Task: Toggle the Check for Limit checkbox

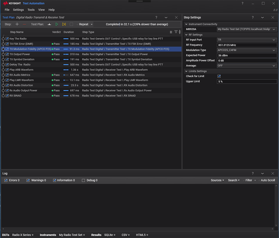Action: coord(219,76)
